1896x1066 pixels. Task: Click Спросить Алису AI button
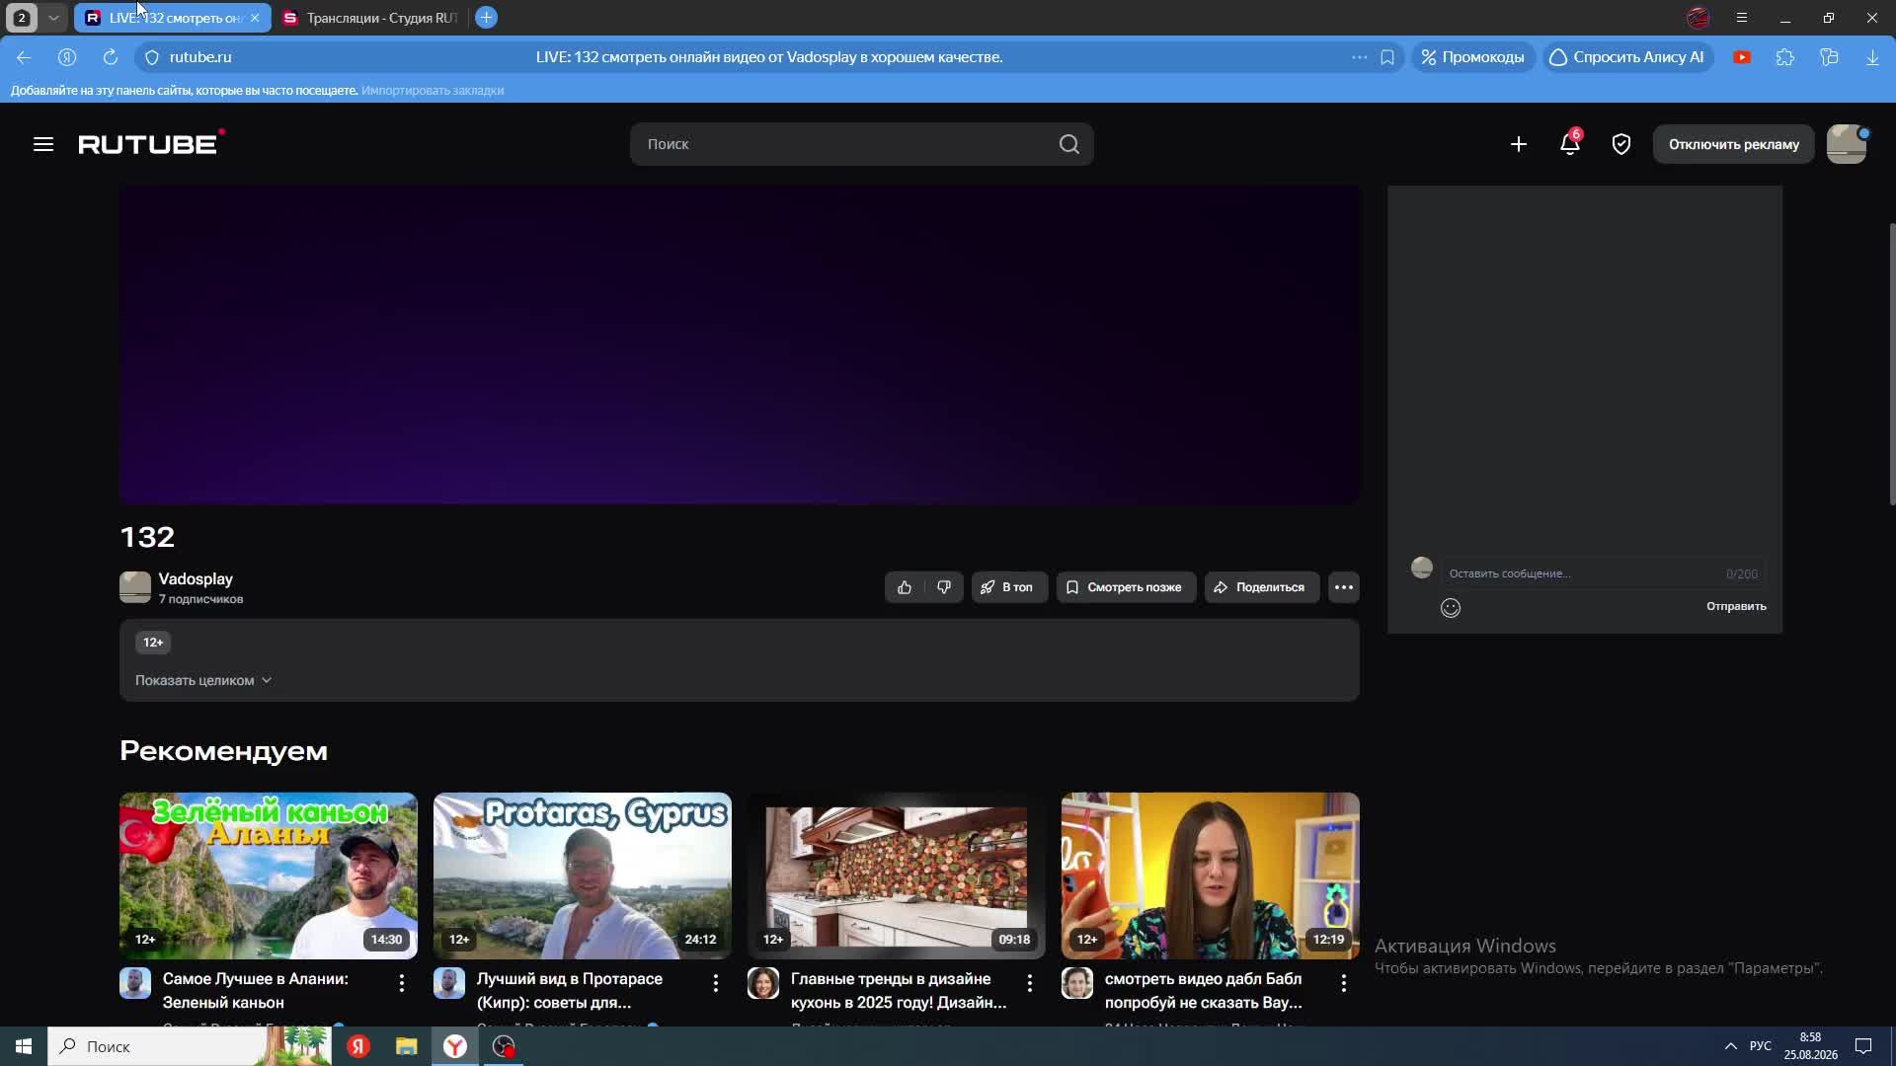(x=1627, y=57)
